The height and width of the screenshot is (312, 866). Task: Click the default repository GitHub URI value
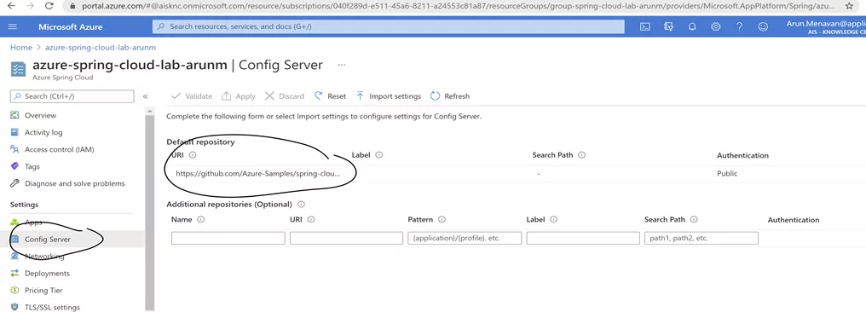258,173
